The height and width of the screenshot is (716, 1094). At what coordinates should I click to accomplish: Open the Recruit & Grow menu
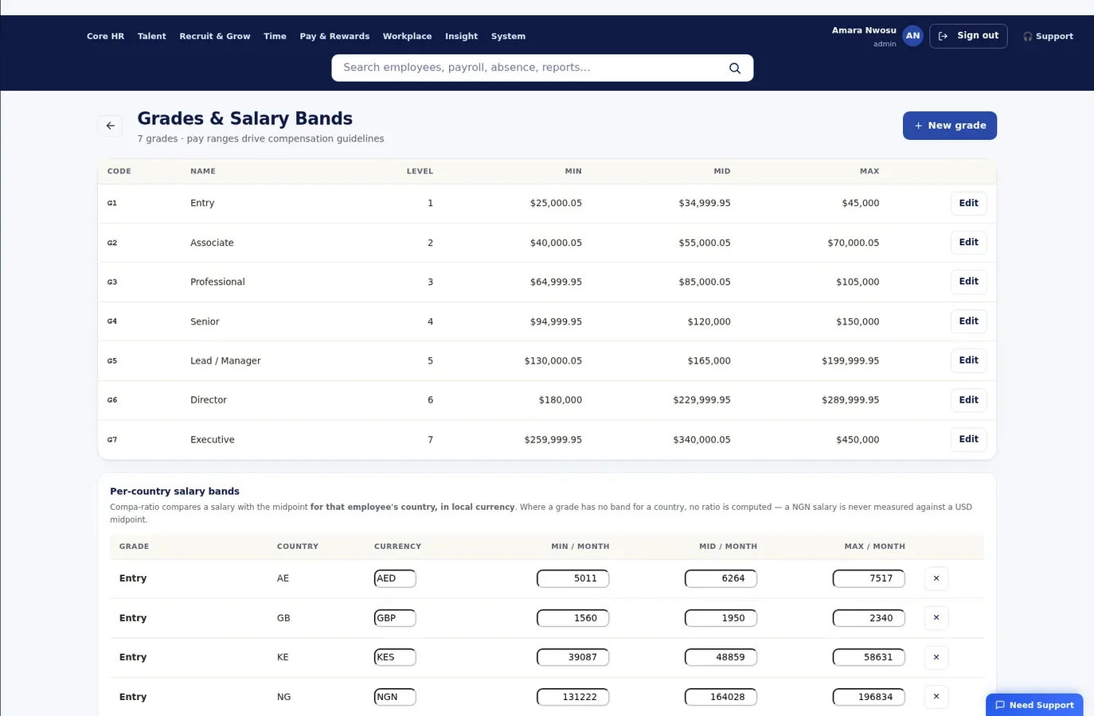point(215,37)
